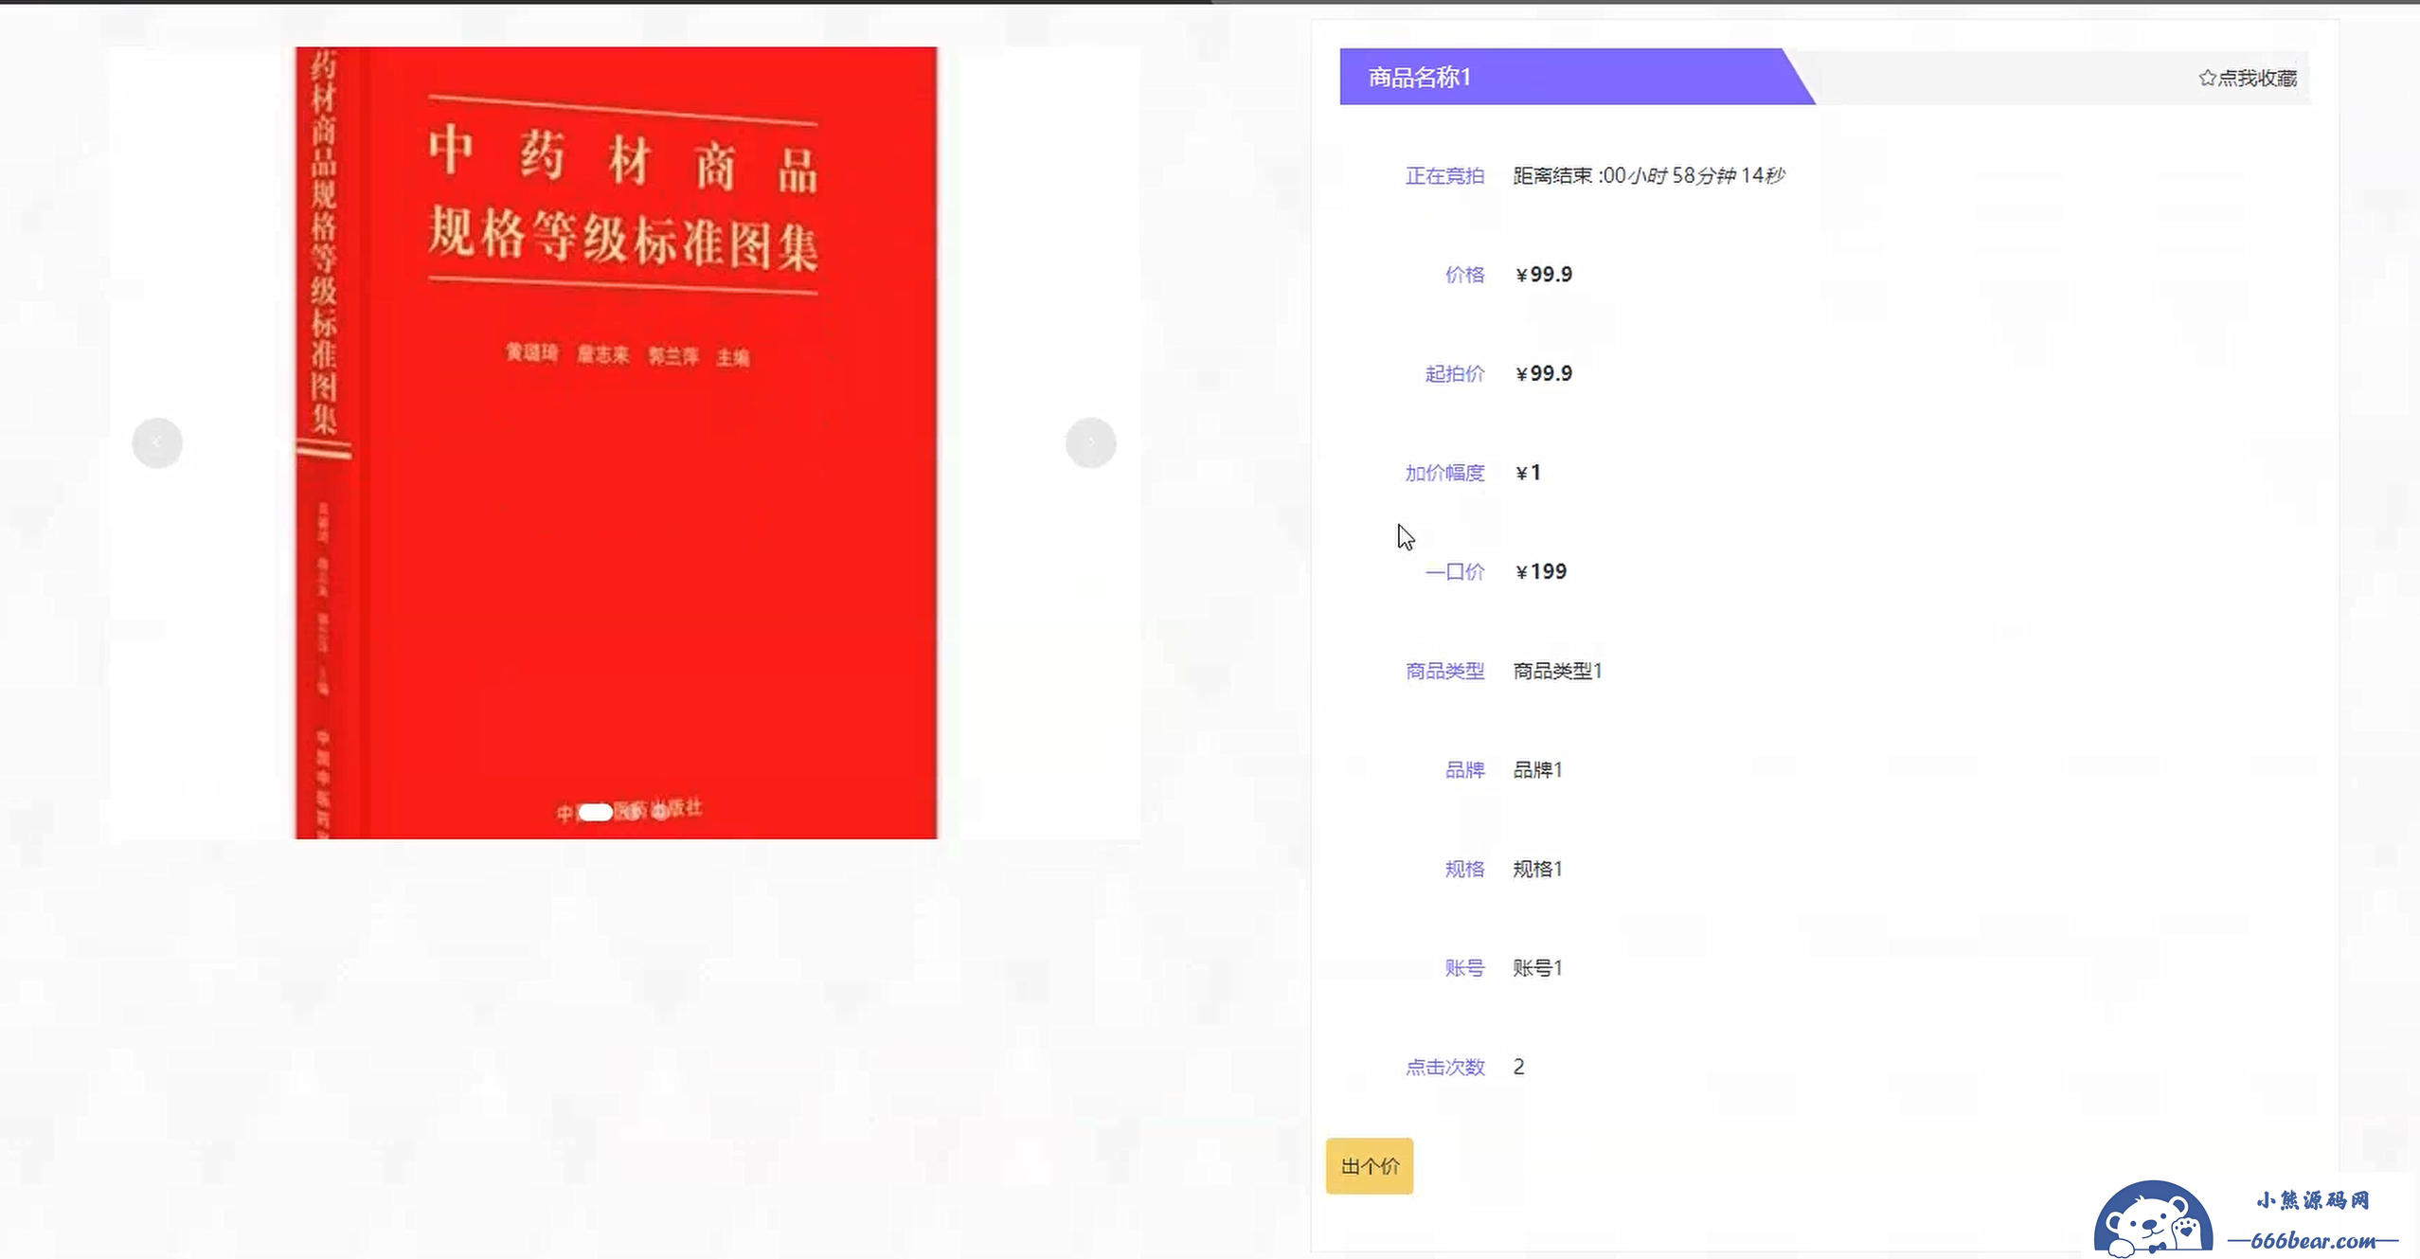Click the 点击次数 label
Image resolution: width=2420 pixels, height=1259 pixels.
click(x=1444, y=1067)
